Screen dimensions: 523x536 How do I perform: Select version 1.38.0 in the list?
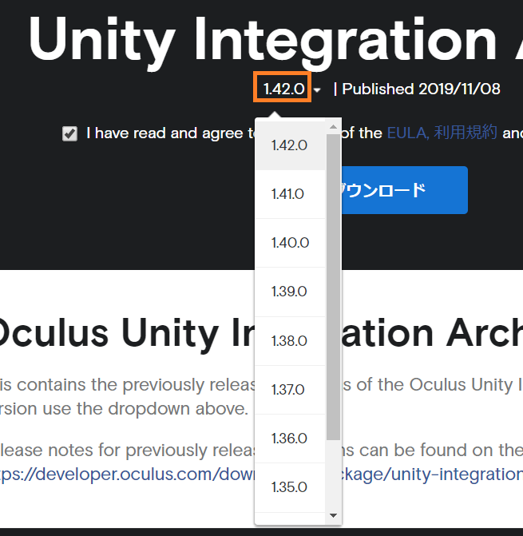click(290, 341)
